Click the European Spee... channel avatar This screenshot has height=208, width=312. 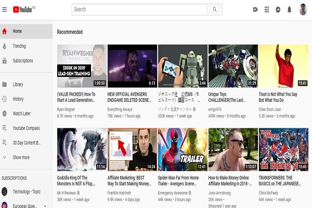[x=4, y=205]
